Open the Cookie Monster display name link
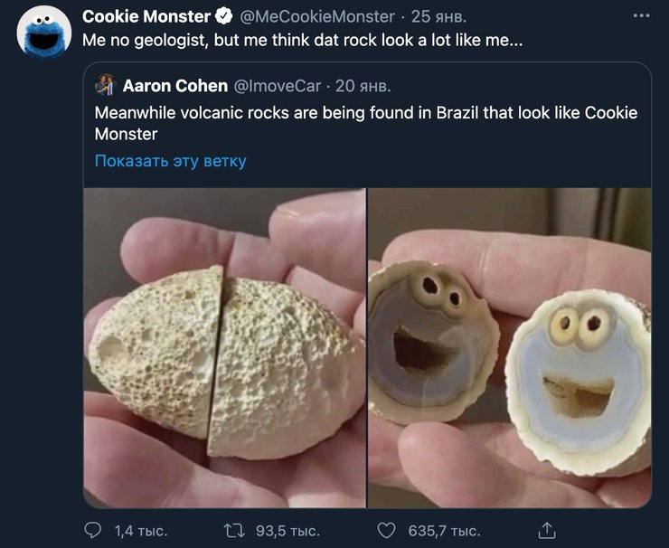This screenshot has height=548, width=669. tap(146, 16)
